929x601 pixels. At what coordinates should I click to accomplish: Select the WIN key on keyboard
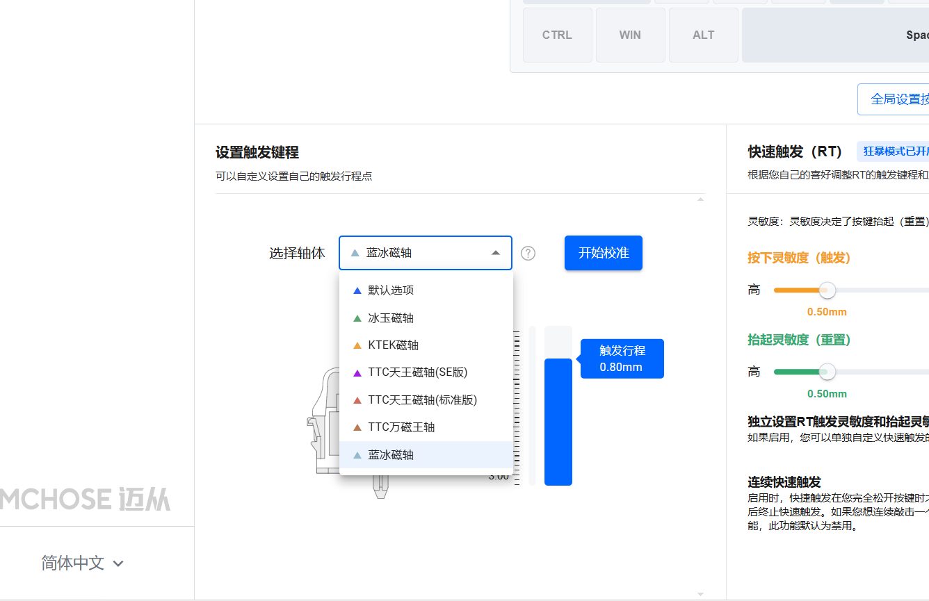click(630, 35)
